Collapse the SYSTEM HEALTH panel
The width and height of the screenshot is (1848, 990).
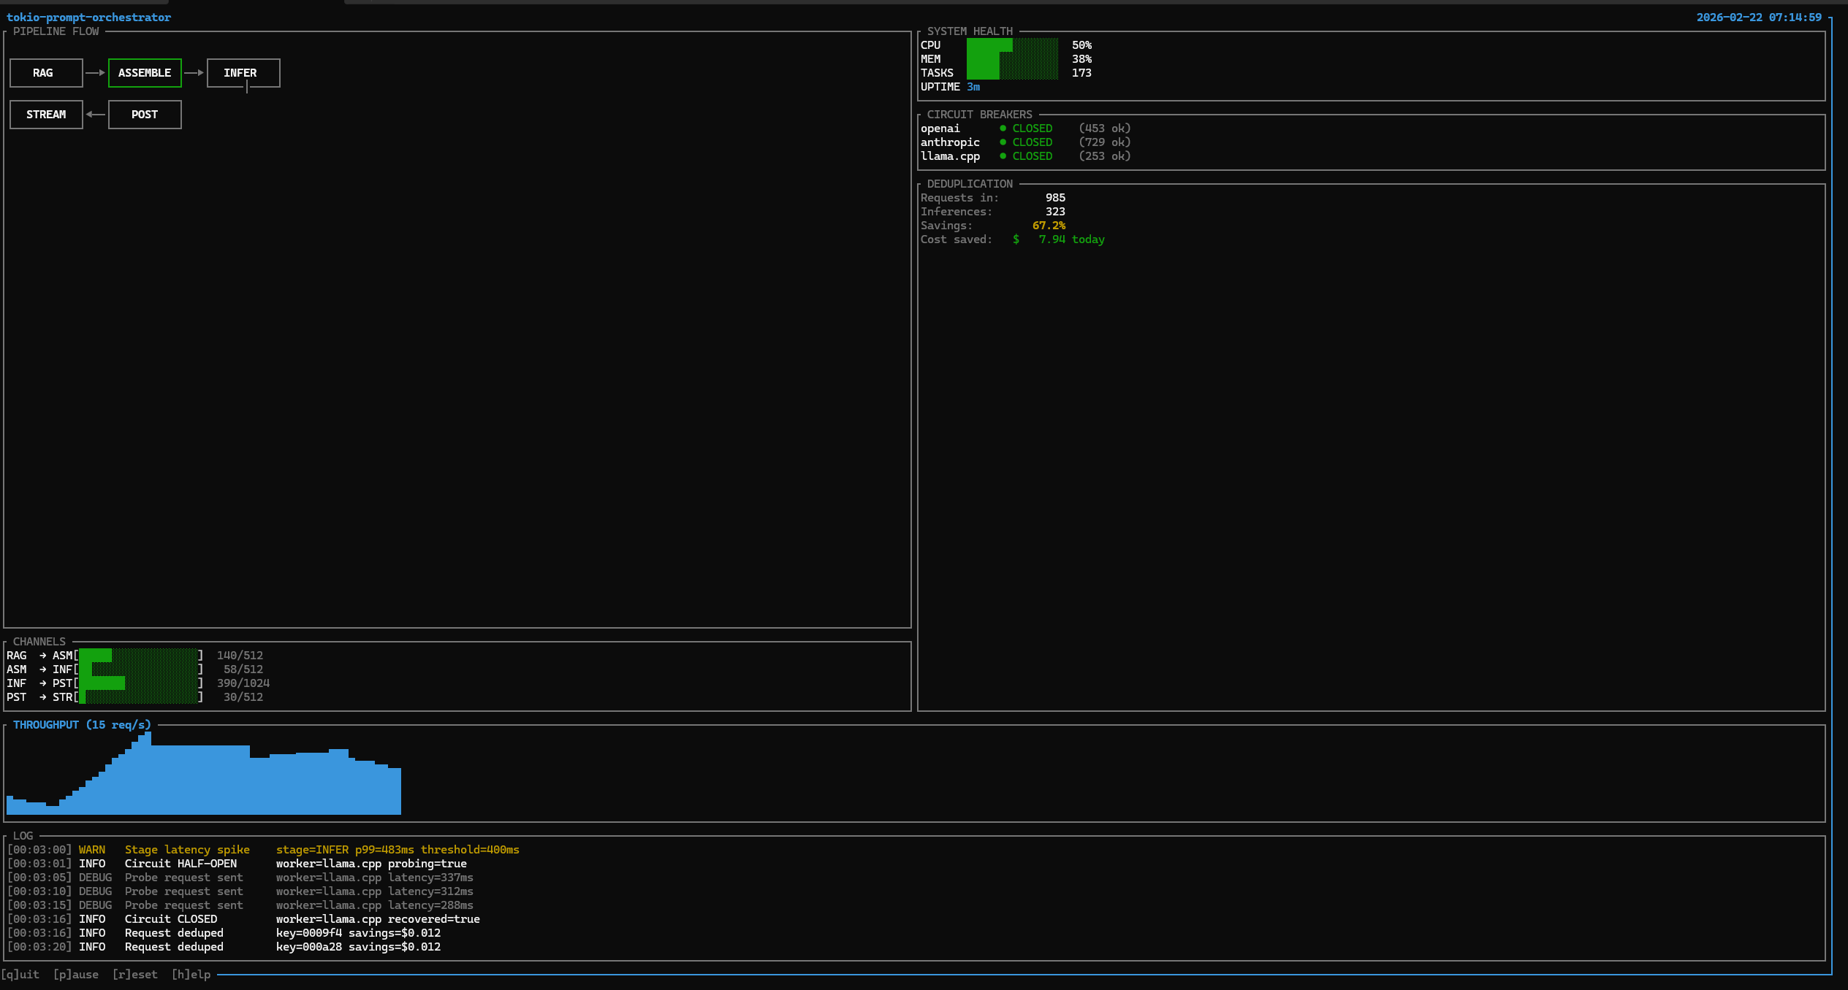click(x=968, y=31)
